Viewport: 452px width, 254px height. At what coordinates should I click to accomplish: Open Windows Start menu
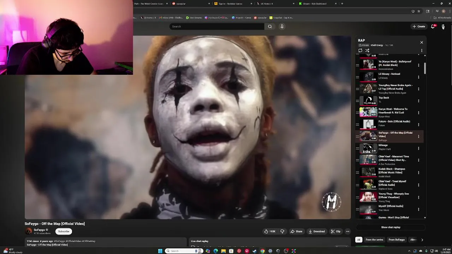(160, 251)
